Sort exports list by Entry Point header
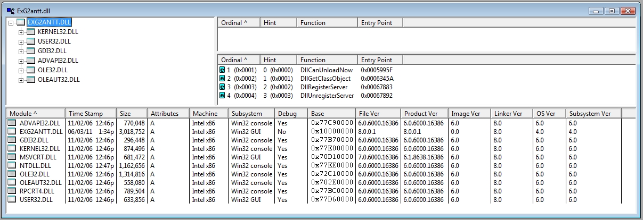Image resolution: width=643 pixels, height=220 pixels. 380,60
